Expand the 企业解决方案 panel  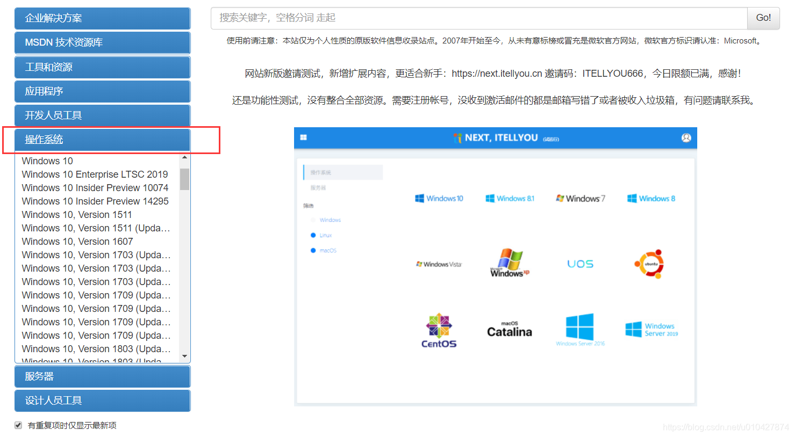[103, 18]
